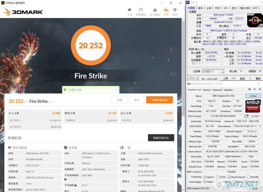Click the graphics adapter section icon
The width and height of the screenshot is (263, 192).
(10, 147)
